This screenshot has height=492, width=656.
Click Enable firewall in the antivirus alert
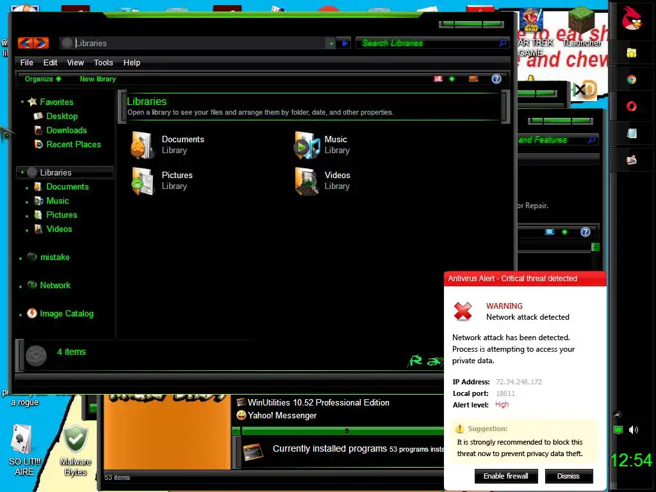(x=506, y=476)
